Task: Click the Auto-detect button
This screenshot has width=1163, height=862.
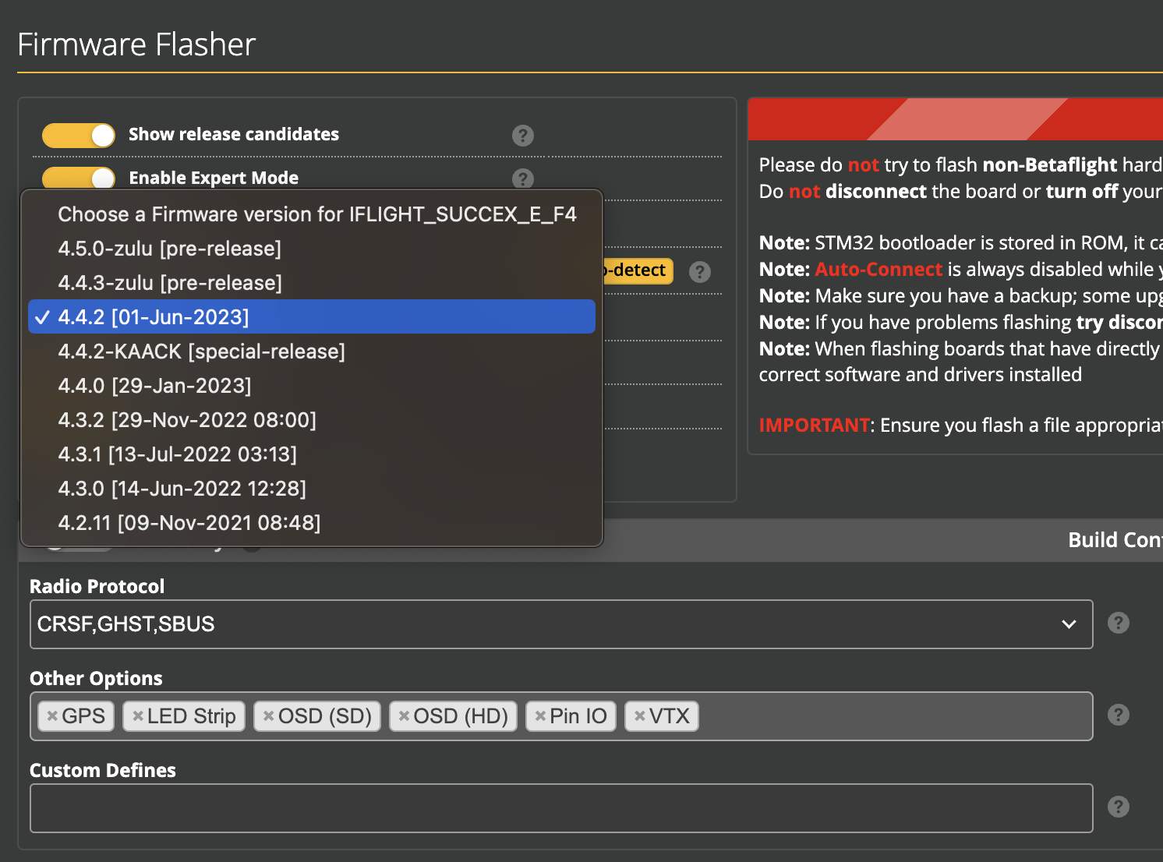Action: coord(639,270)
